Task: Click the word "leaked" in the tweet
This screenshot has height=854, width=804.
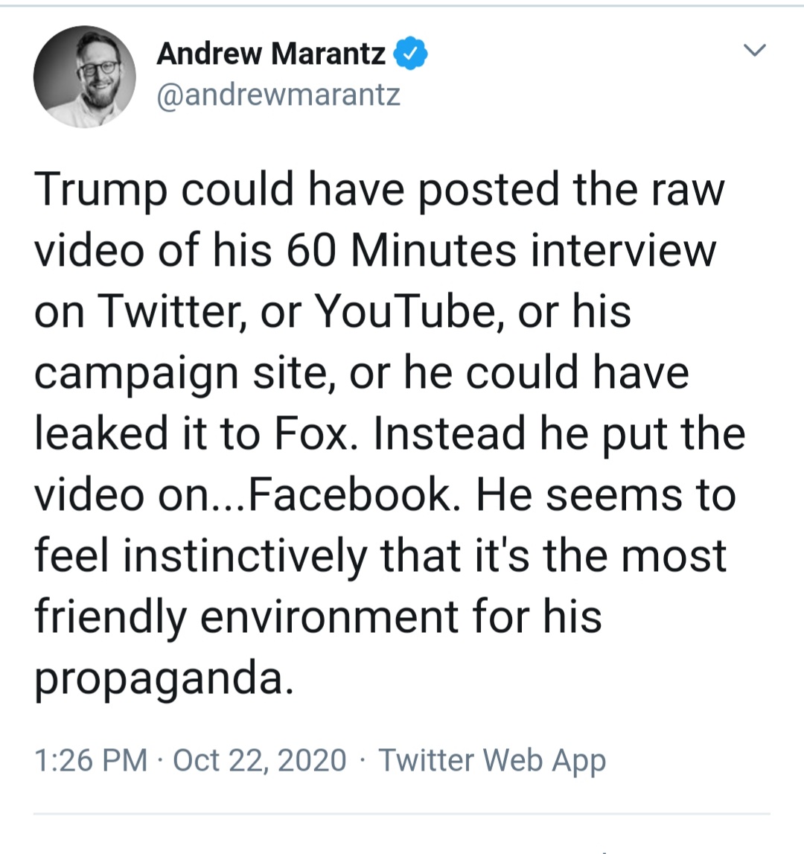Action: pyautogui.click(x=101, y=433)
